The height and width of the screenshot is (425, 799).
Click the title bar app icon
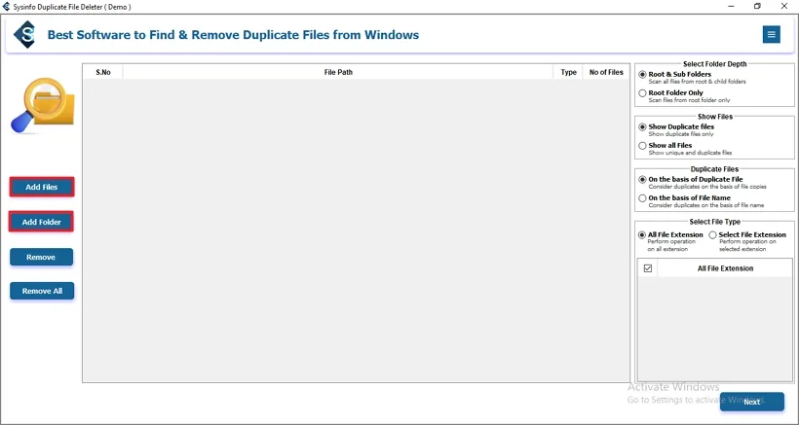pos(6,7)
